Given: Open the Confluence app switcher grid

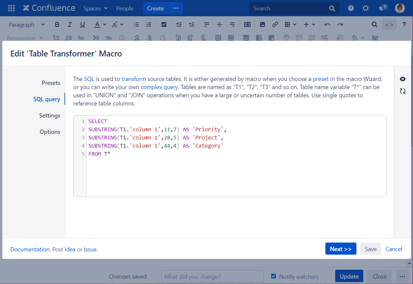Looking at the screenshot, I should click(11, 8).
